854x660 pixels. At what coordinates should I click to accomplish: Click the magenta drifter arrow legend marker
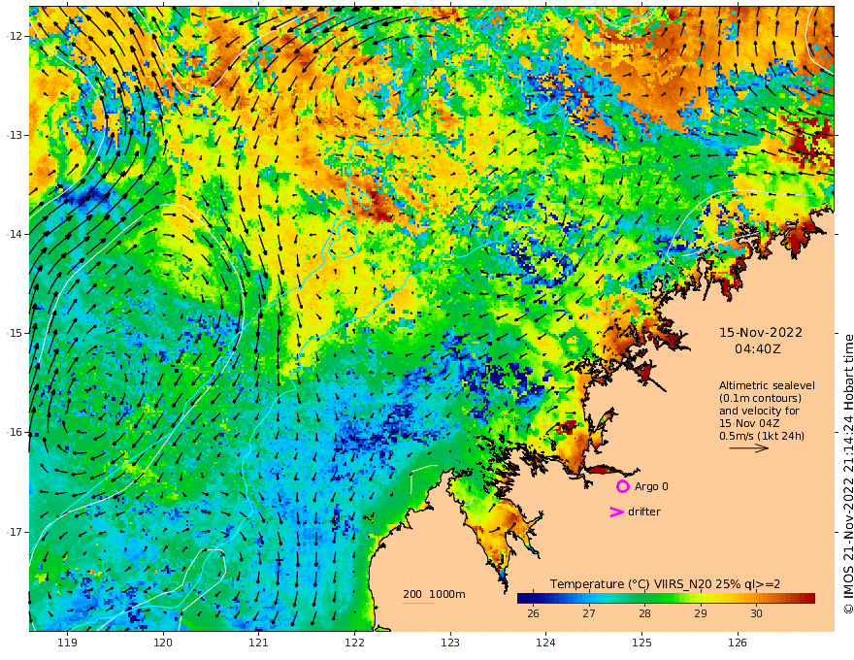616,511
